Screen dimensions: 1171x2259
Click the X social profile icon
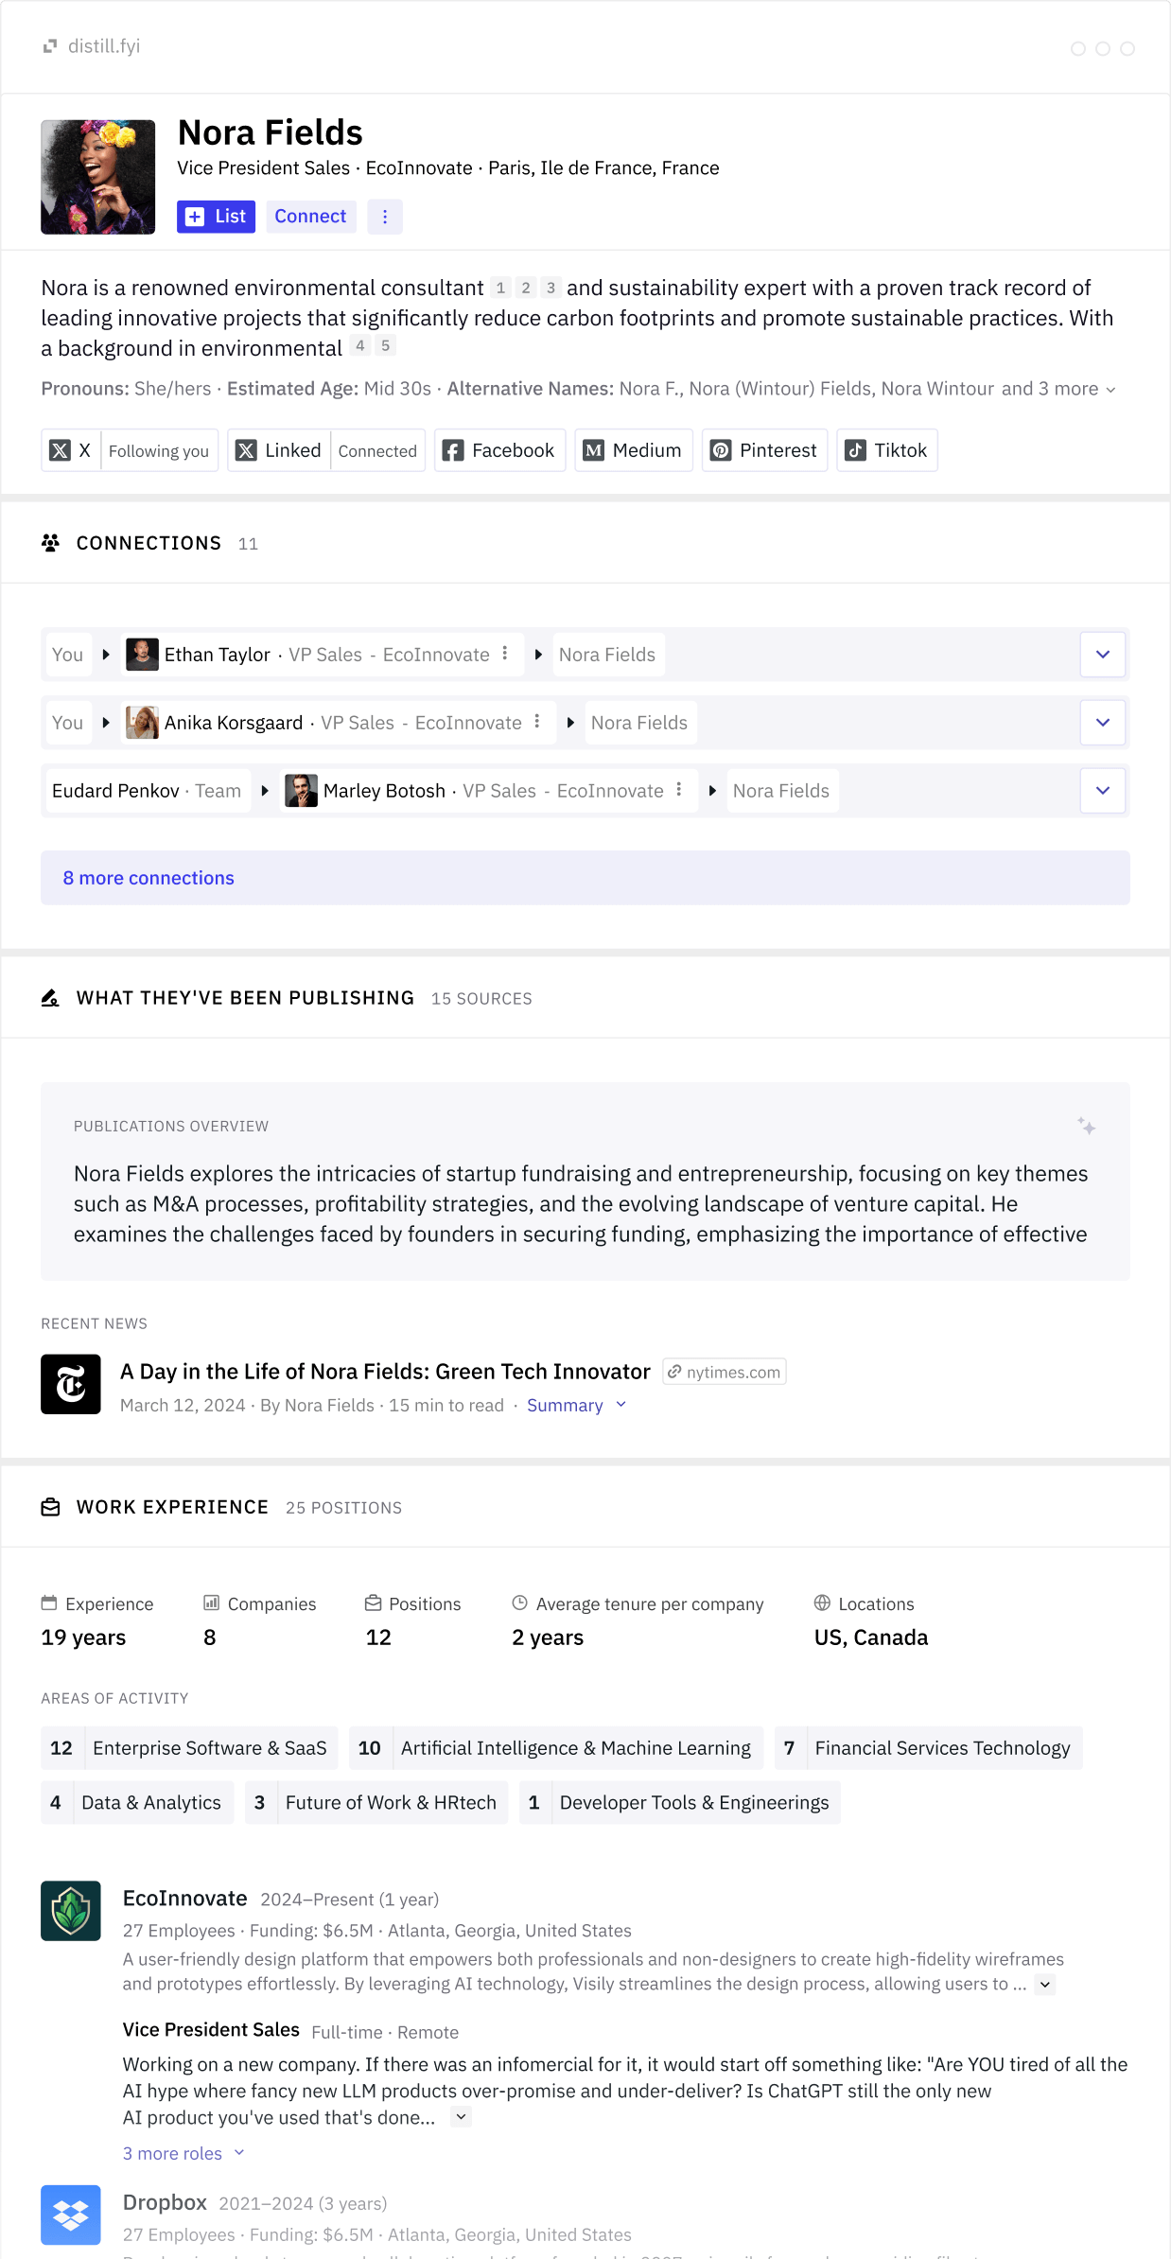(61, 451)
